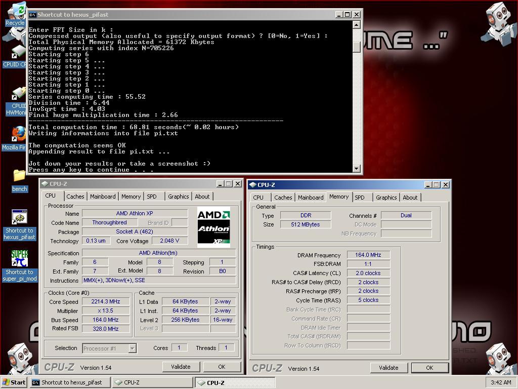Open the Graphics tab in left CPU-Z
Image resolution: width=518 pixels, height=389 pixels.
pyautogui.click(x=179, y=197)
